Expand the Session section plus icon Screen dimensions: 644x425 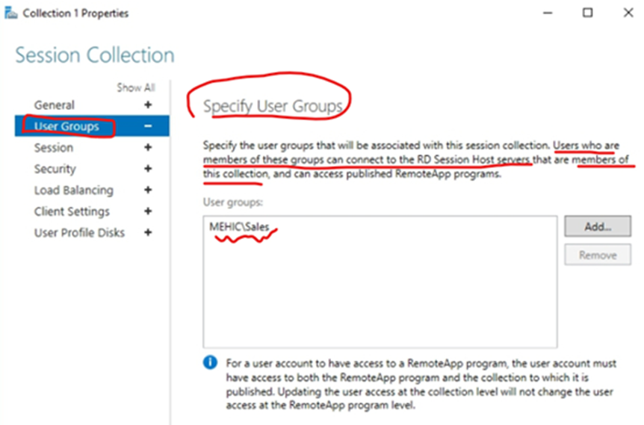tap(148, 147)
